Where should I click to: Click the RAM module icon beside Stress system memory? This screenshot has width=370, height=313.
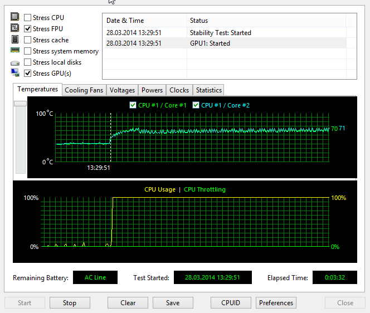coord(15,50)
